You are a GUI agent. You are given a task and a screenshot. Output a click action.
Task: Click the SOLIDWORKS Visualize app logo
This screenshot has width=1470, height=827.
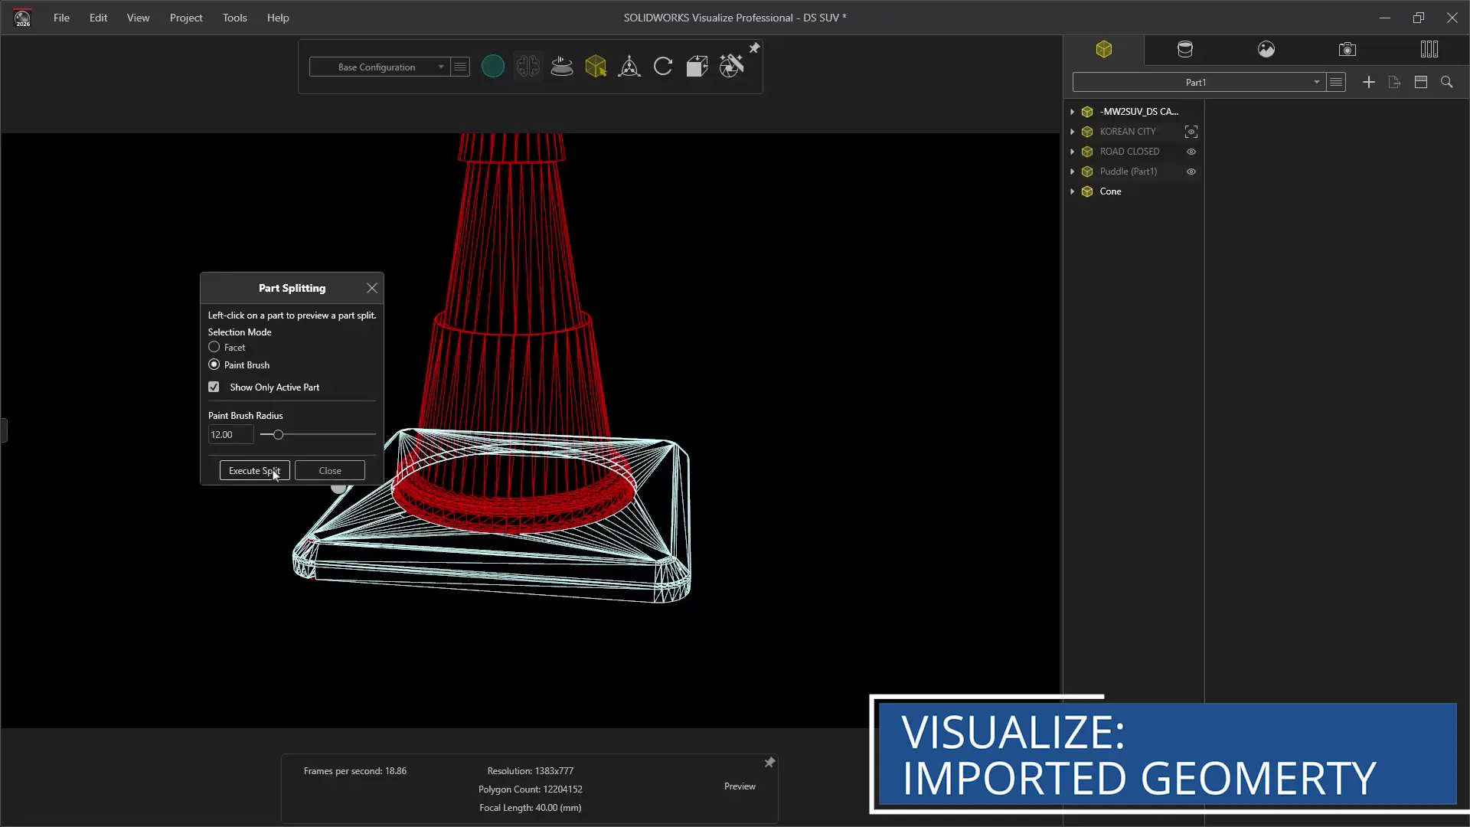click(x=23, y=18)
